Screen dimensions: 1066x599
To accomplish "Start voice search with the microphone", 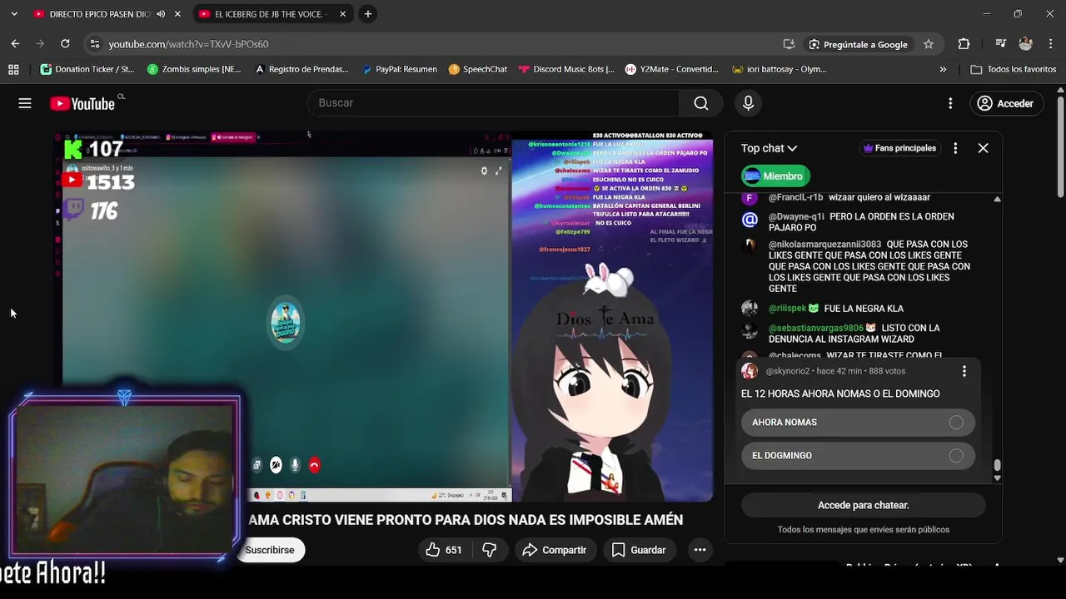I will point(748,103).
